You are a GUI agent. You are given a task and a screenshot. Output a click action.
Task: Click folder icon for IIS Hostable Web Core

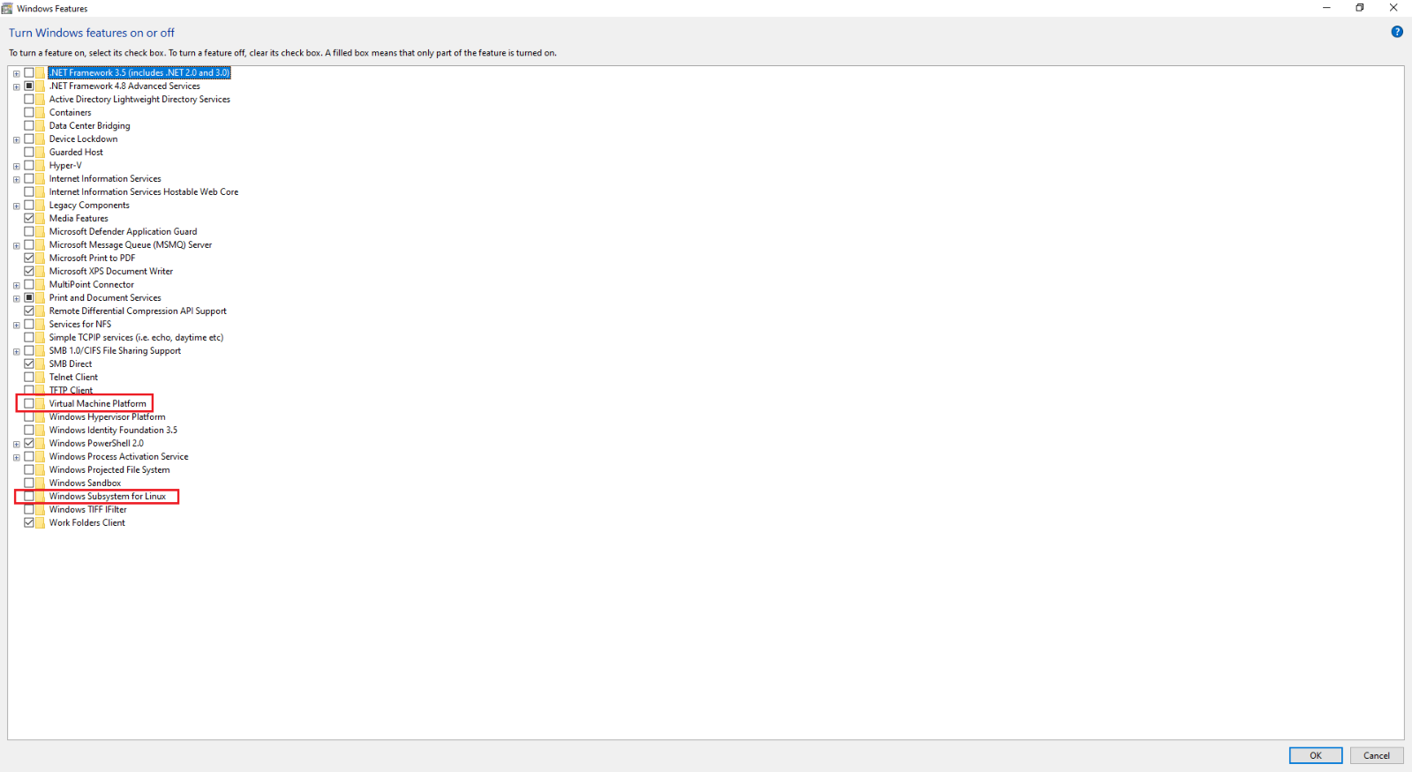(x=41, y=191)
